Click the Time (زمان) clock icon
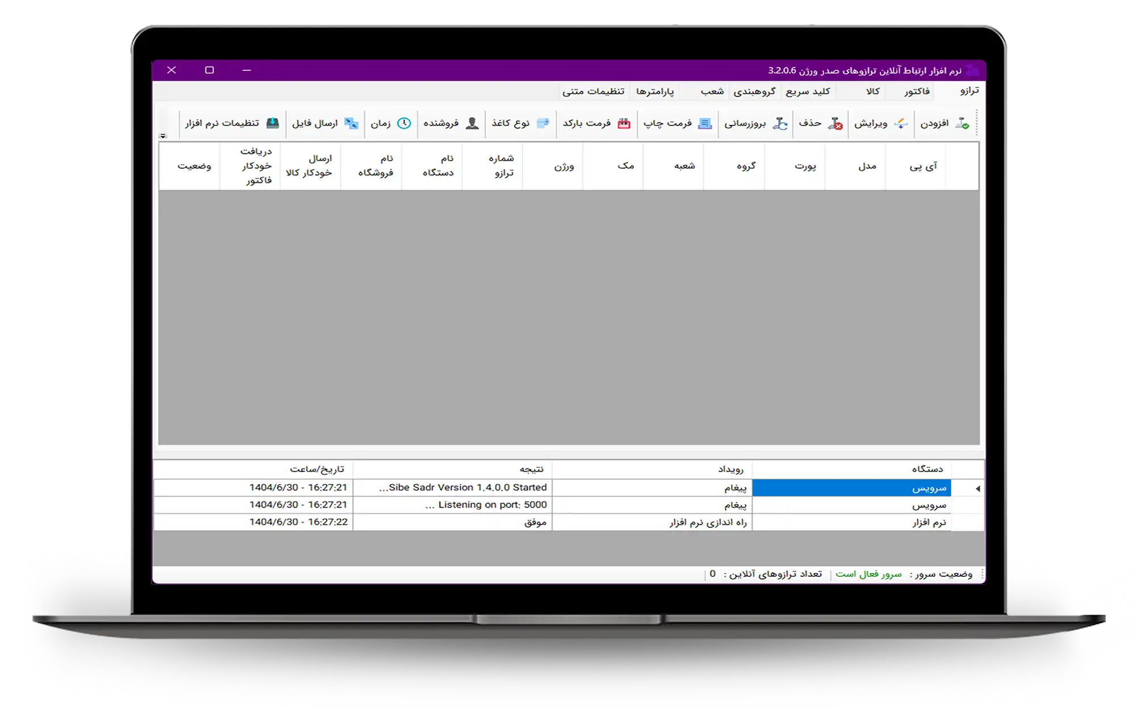This screenshot has height=708, width=1136. click(404, 123)
